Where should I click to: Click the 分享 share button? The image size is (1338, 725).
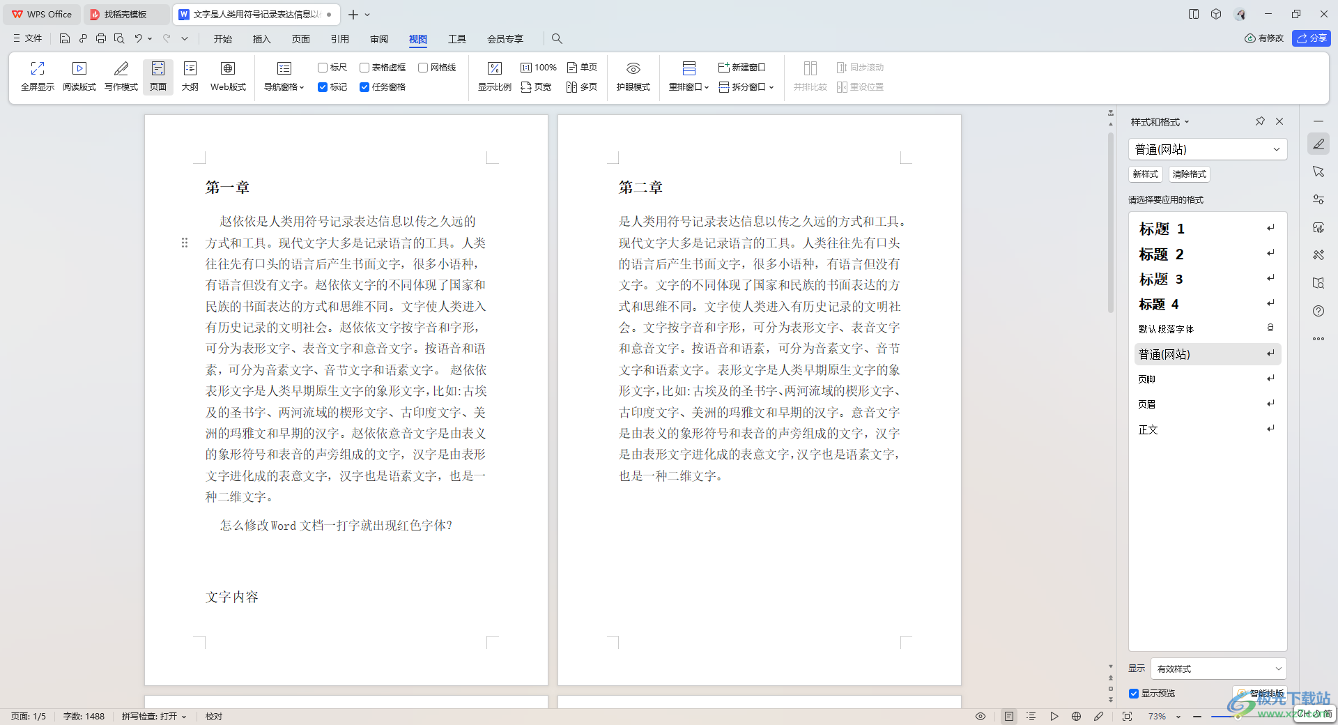pos(1312,38)
